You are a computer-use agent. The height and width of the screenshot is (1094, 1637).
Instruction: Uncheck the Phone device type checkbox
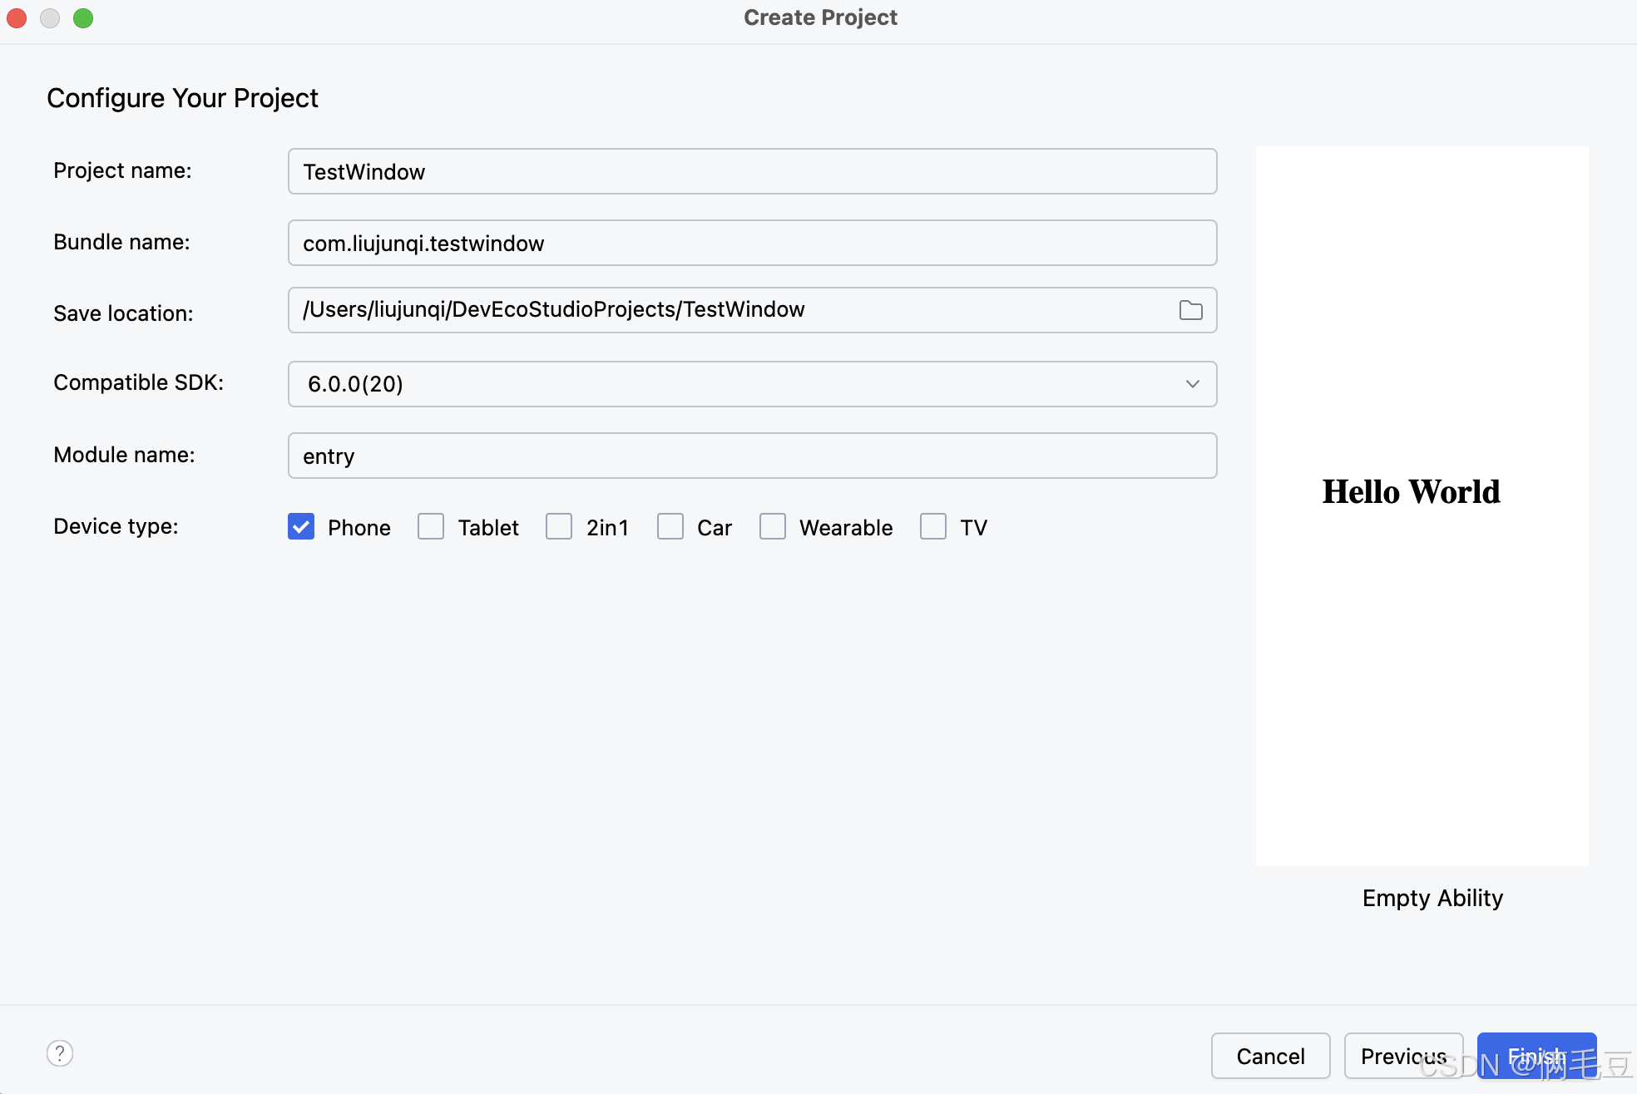point(301,526)
